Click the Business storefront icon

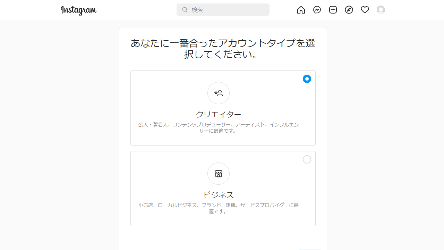(x=218, y=174)
